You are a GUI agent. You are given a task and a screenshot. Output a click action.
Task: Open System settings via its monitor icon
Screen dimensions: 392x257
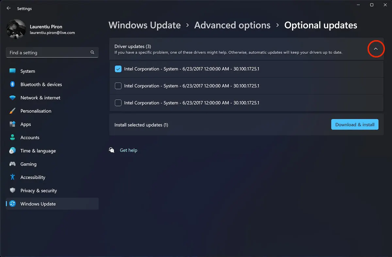[x=12, y=71]
